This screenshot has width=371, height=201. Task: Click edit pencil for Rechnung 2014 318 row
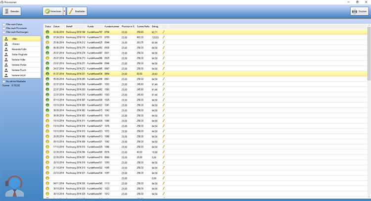pyautogui.click(x=164, y=162)
